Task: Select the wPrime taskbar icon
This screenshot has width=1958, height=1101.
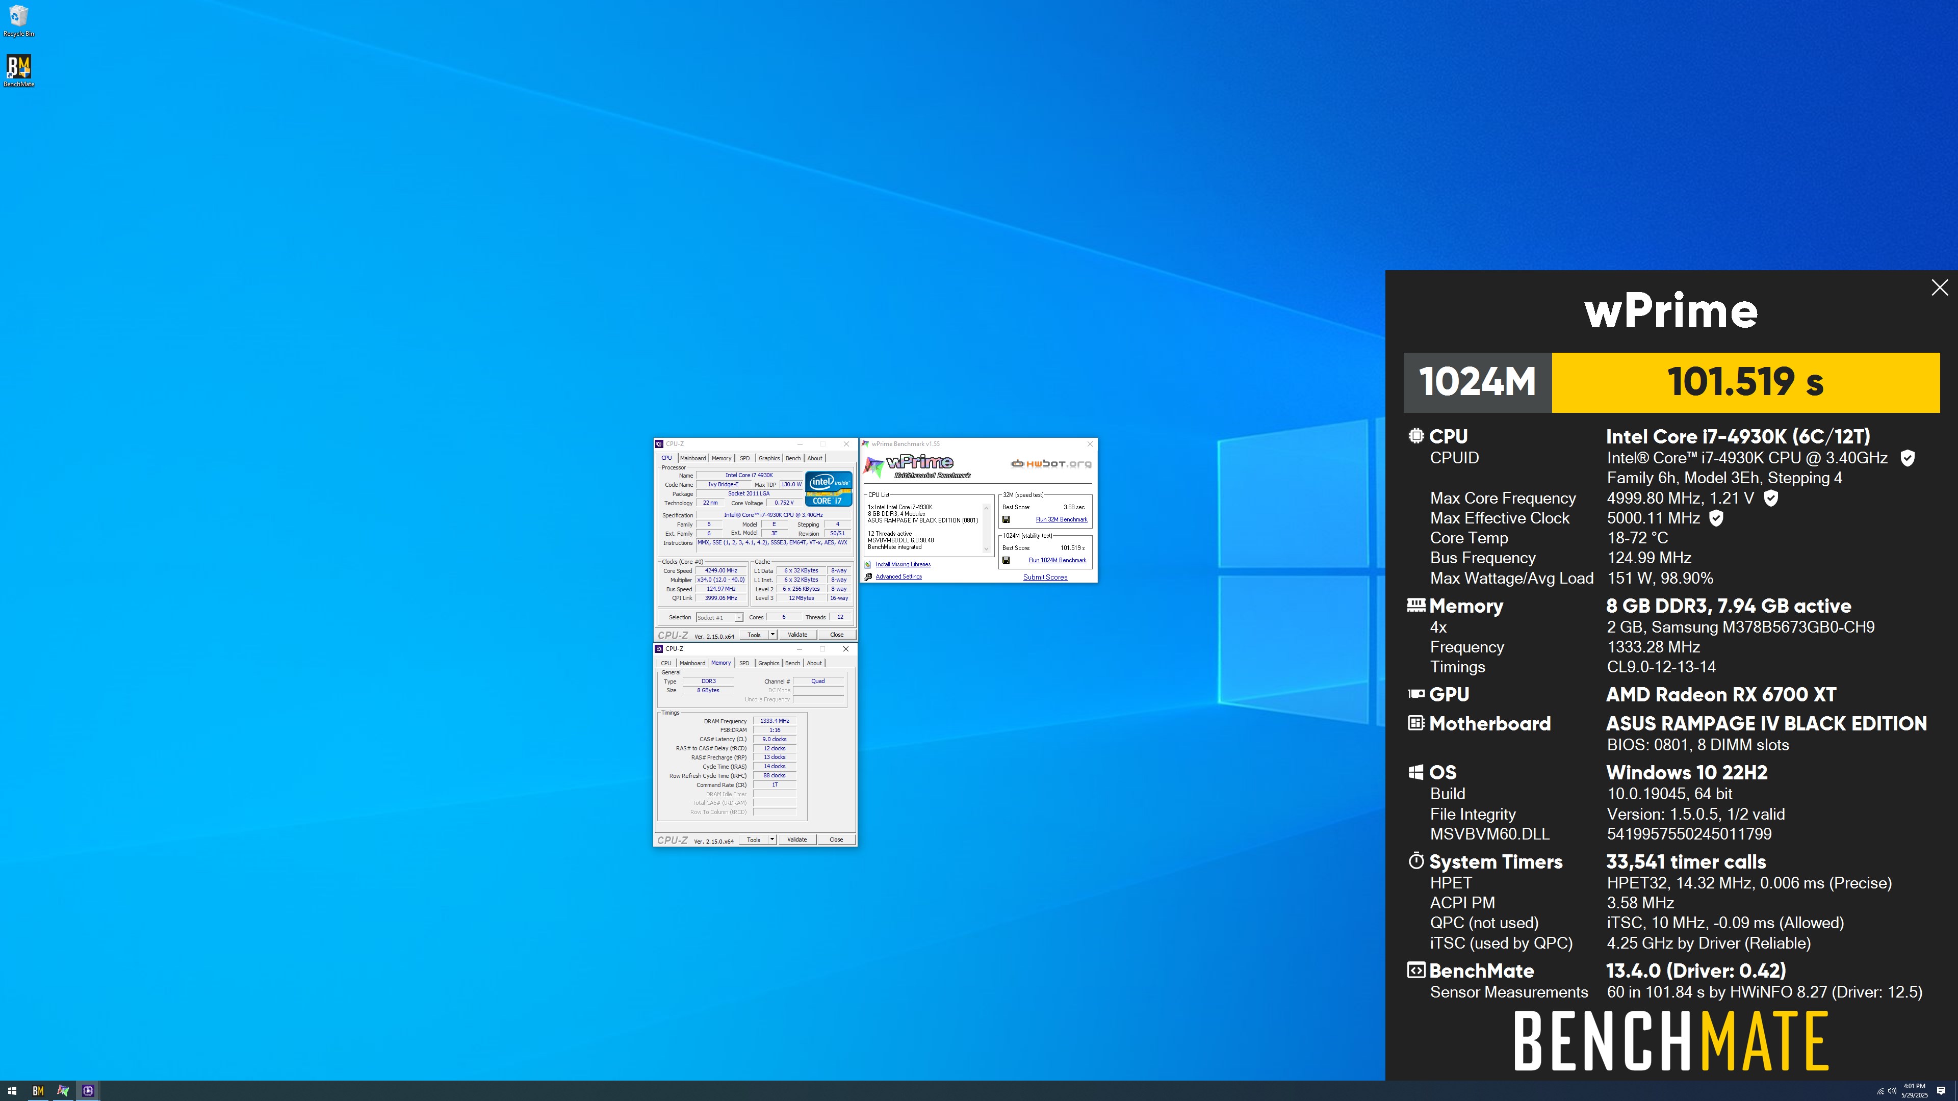Action: 63,1090
